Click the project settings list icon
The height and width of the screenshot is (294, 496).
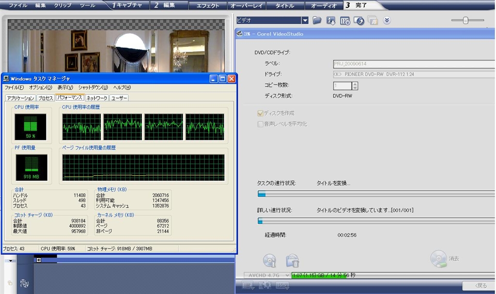248,285
